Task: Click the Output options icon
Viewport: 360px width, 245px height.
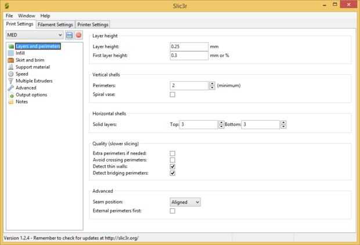Action: pyautogui.click(x=11, y=95)
